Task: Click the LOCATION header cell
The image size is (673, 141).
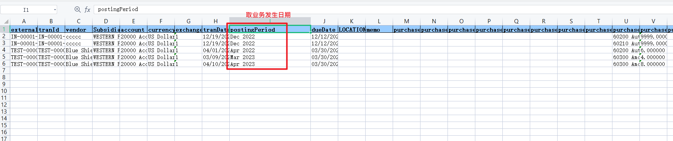Action: click(x=352, y=29)
